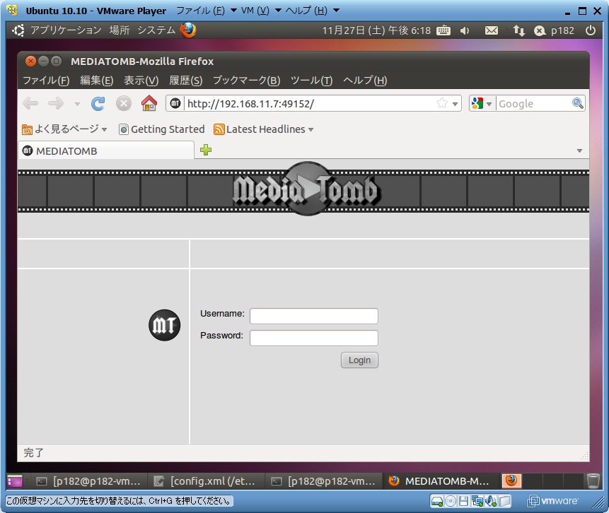Open the よく見るページ bookmarks folder
Screen dimensions: 609x513
click(x=64, y=129)
